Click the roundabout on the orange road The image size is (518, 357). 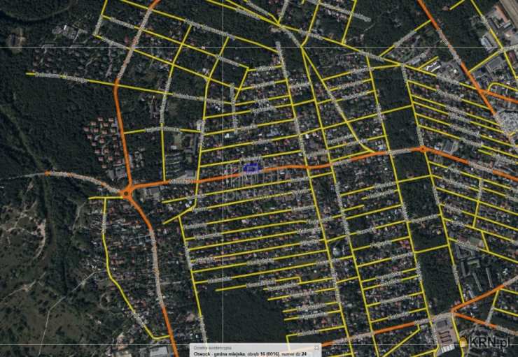(127, 191)
